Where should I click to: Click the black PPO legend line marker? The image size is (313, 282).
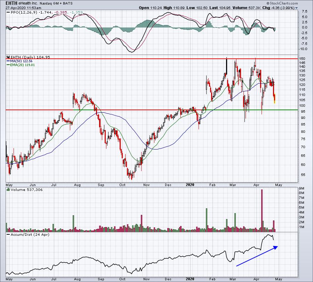pyautogui.click(x=8, y=13)
